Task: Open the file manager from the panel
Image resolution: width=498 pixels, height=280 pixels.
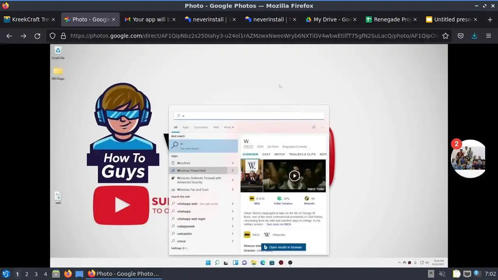Action: (x=56, y=274)
